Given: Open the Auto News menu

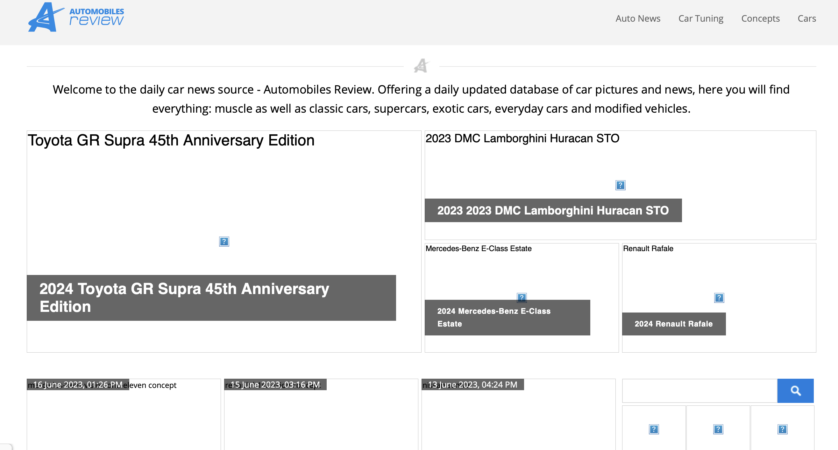Looking at the screenshot, I should tap(638, 18).
